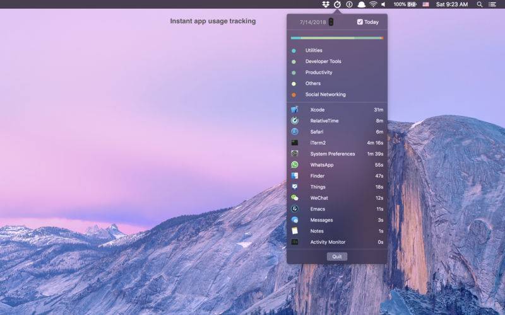Click the Sat 9:23 AM clock
Screen dimensions: 505x315
click(x=452, y=4)
